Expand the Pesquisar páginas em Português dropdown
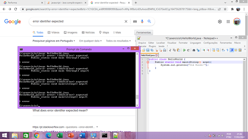 pos(54,41)
